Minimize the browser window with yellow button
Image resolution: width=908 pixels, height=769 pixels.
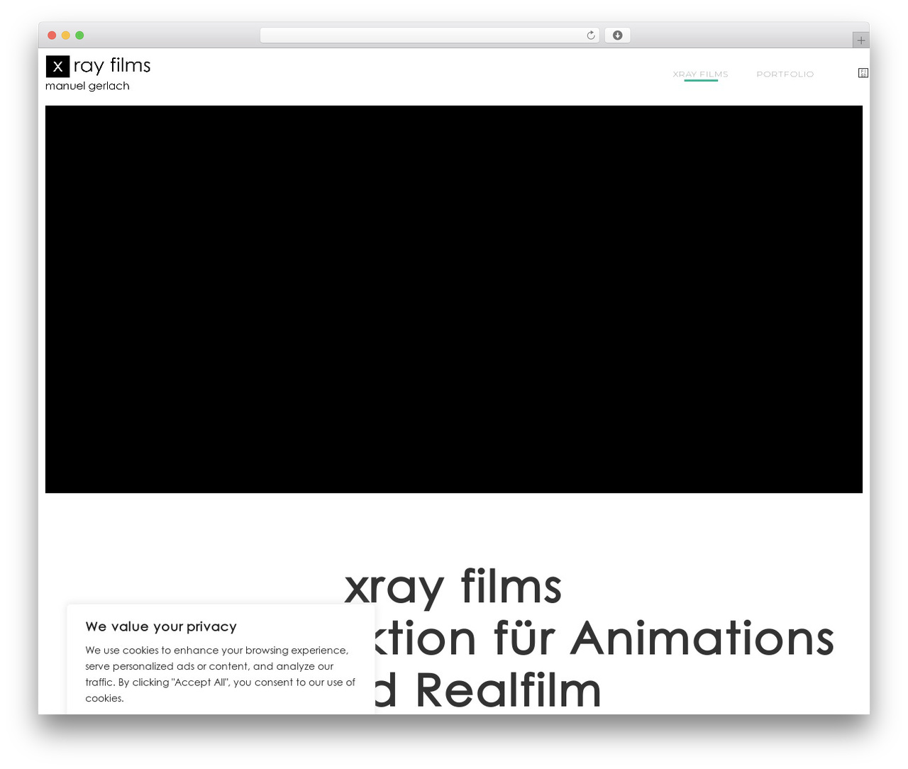click(66, 35)
